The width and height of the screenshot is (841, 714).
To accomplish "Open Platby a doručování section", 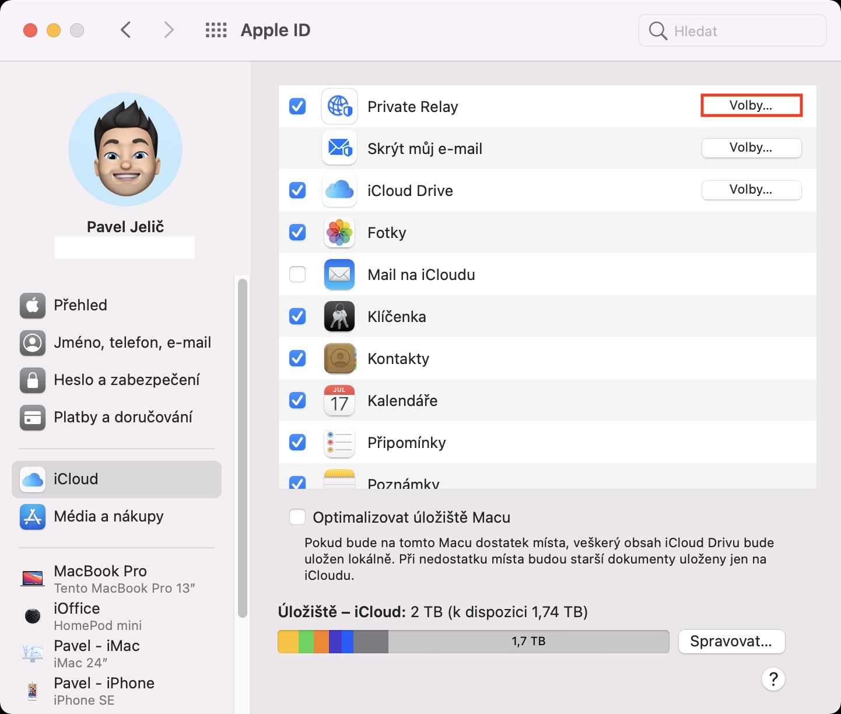I will pyautogui.click(x=117, y=417).
